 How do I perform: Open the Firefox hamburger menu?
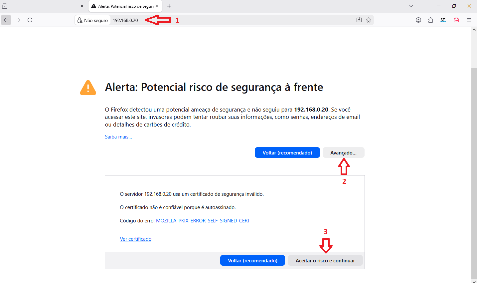(469, 20)
